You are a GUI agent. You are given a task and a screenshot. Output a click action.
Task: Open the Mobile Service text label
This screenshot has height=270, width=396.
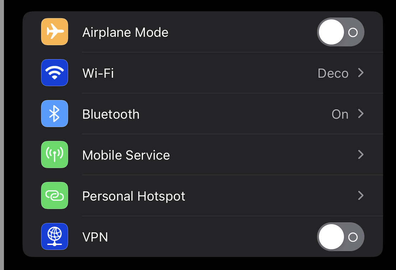(126, 155)
